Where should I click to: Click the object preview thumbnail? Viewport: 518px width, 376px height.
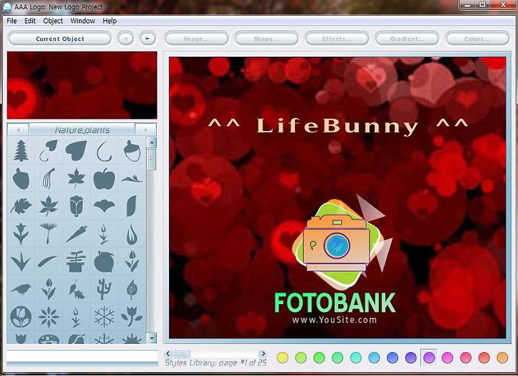[x=82, y=85]
